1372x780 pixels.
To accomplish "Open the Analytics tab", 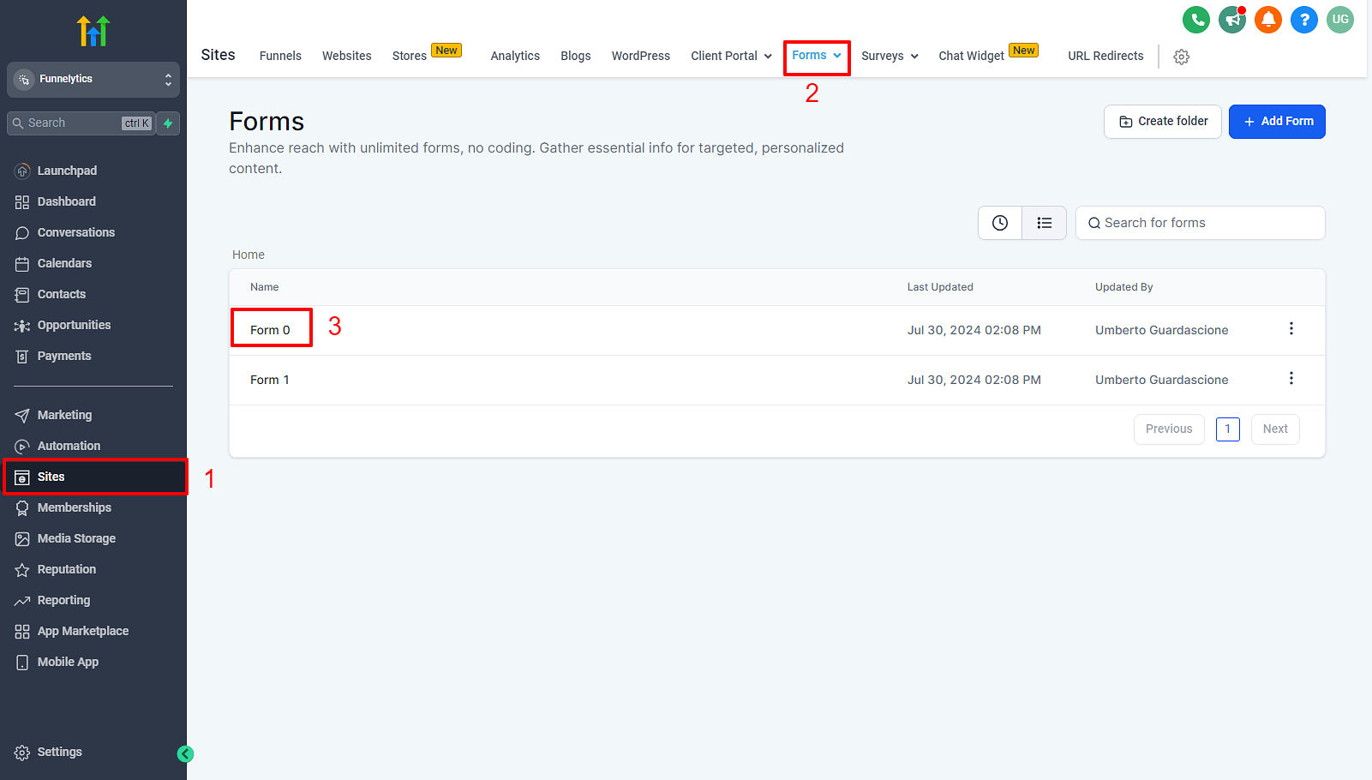I will click(515, 56).
